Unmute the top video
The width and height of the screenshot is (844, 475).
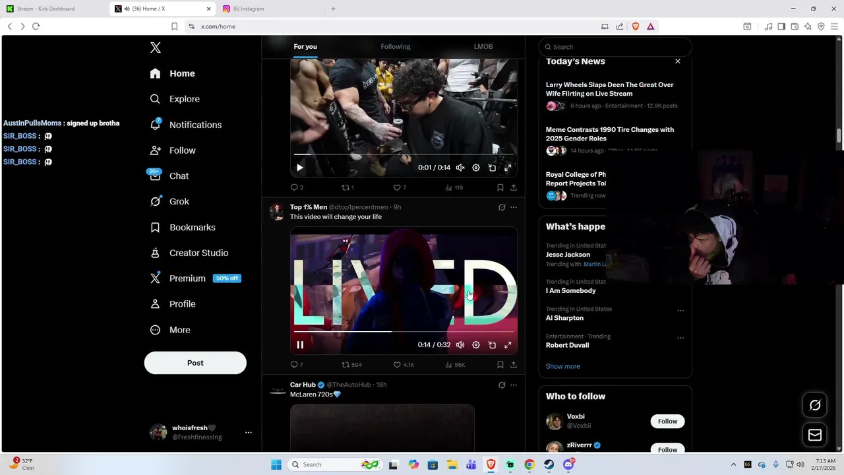coord(460,168)
